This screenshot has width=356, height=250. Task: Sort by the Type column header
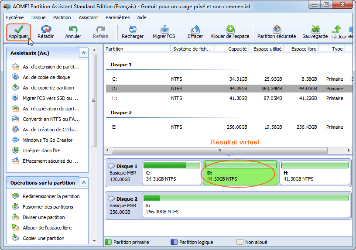tap(332, 49)
